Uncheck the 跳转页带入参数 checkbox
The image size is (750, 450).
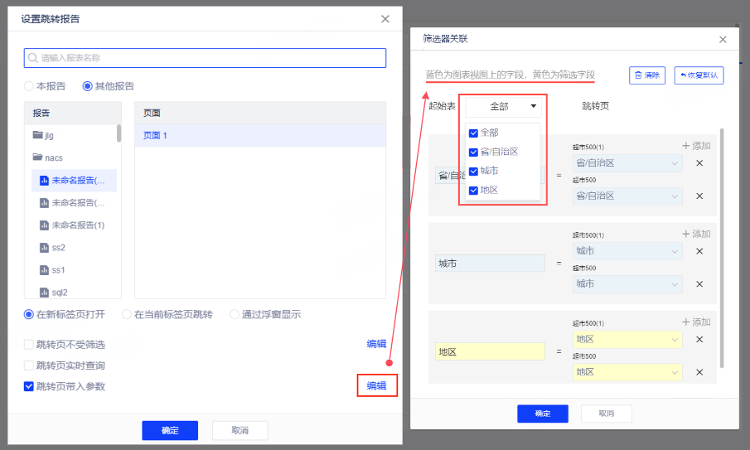29,386
